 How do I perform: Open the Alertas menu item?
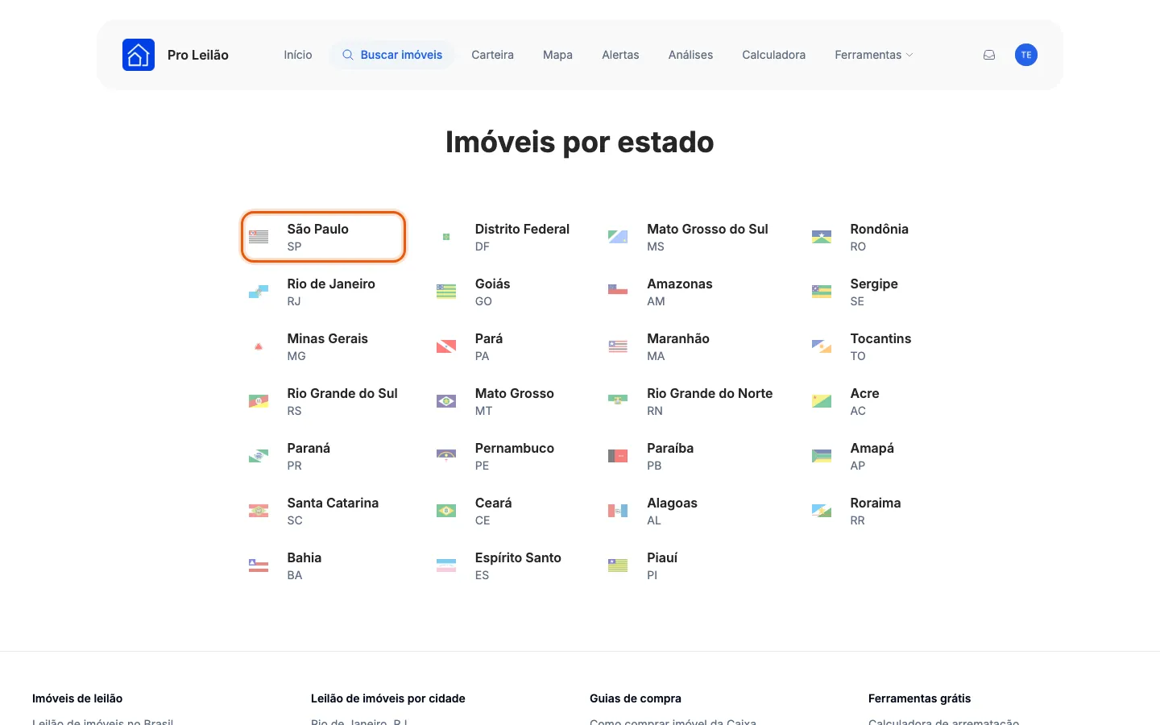click(x=620, y=55)
